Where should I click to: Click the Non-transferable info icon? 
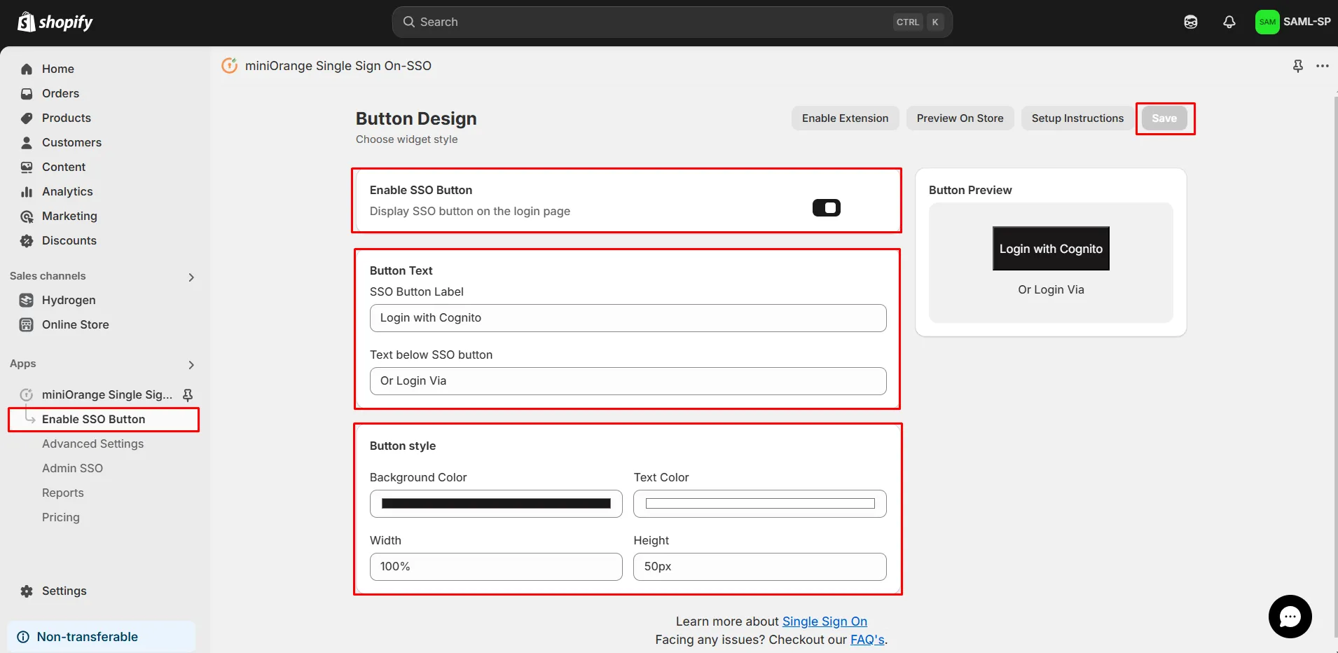coord(23,637)
